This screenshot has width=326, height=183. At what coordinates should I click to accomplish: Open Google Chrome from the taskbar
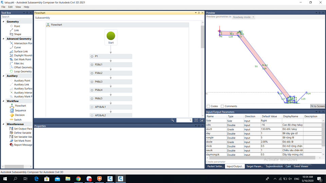tap(78, 179)
